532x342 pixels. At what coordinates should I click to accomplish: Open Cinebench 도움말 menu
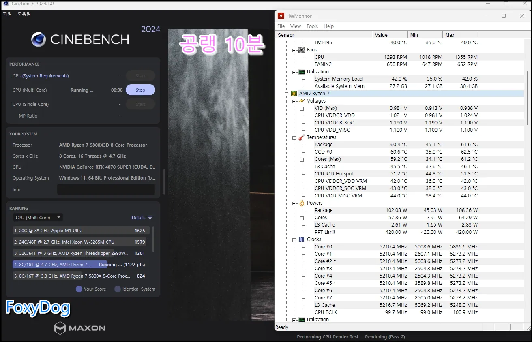tap(24, 14)
